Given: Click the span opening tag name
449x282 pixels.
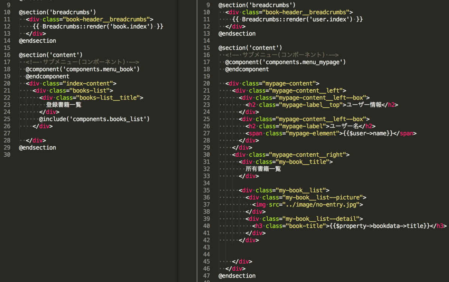Looking at the screenshot, I should 256,133.
